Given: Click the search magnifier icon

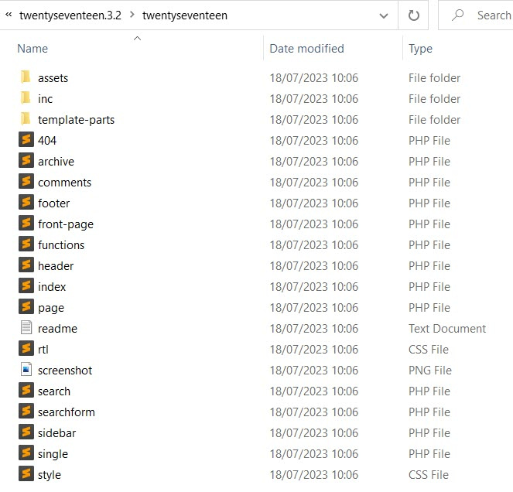Looking at the screenshot, I should point(458,15).
